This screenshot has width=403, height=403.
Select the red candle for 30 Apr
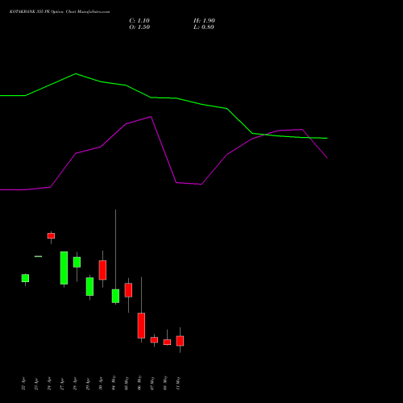102,270
